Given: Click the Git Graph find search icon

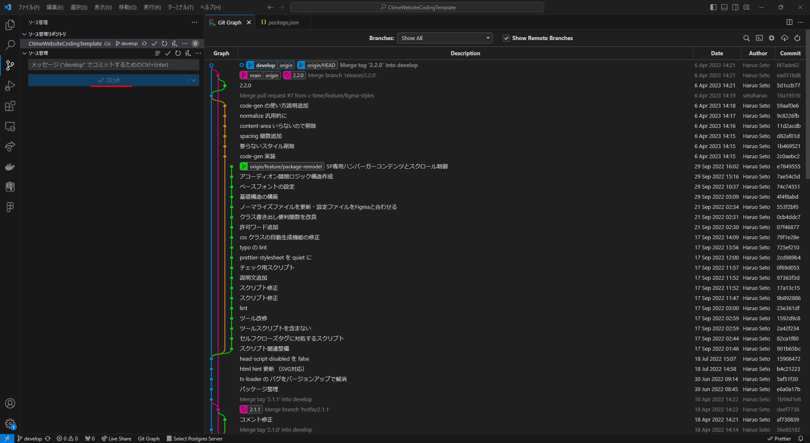Looking at the screenshot, I should point(746,38).
